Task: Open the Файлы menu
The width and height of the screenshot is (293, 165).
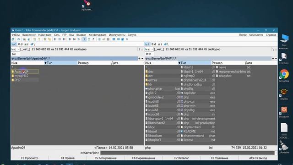Action: [16, 35]
